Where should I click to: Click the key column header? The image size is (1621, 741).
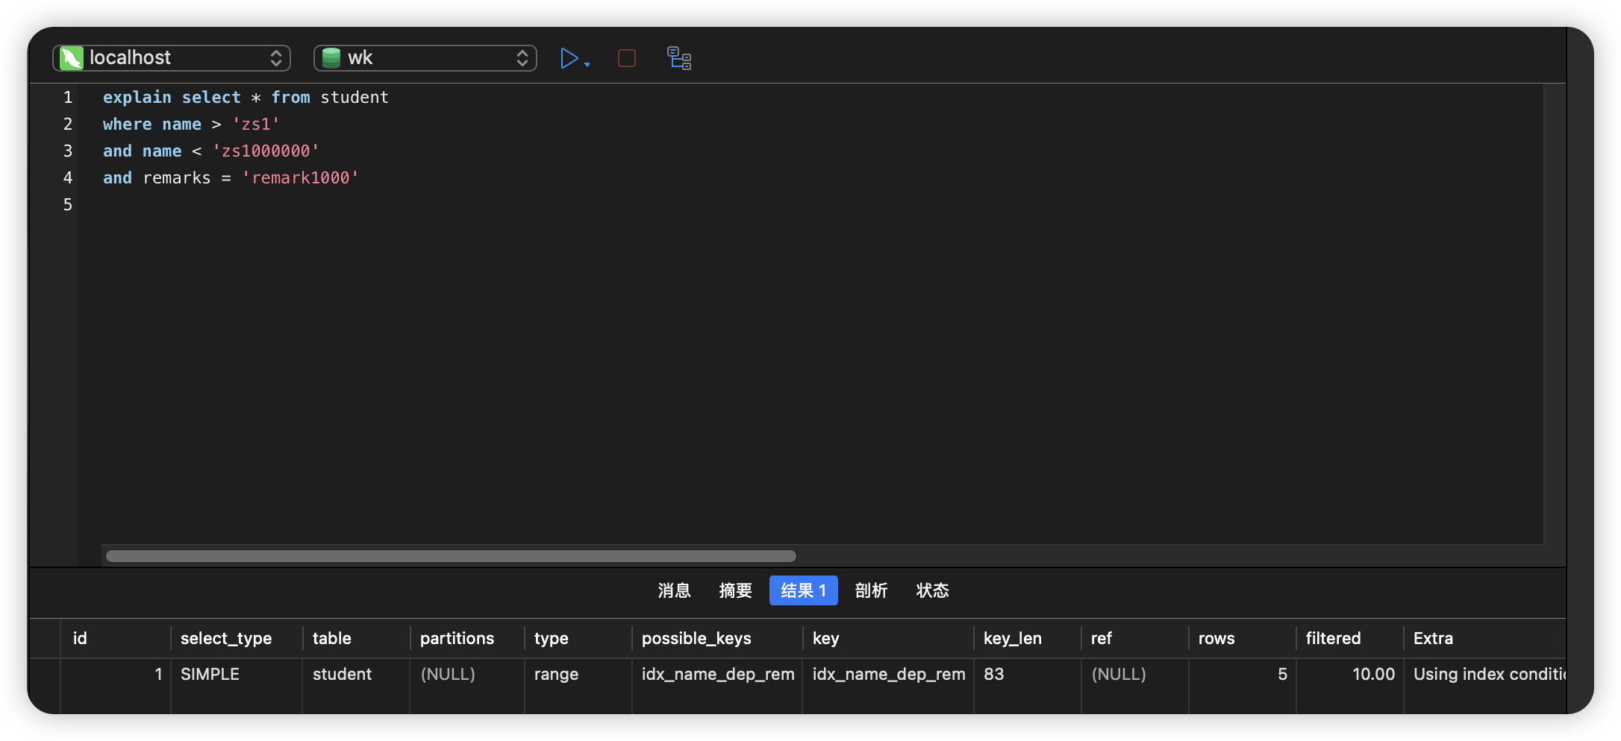888,638
